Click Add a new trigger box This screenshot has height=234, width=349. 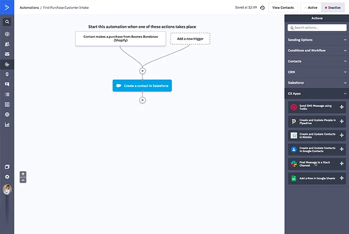[190, 39]
